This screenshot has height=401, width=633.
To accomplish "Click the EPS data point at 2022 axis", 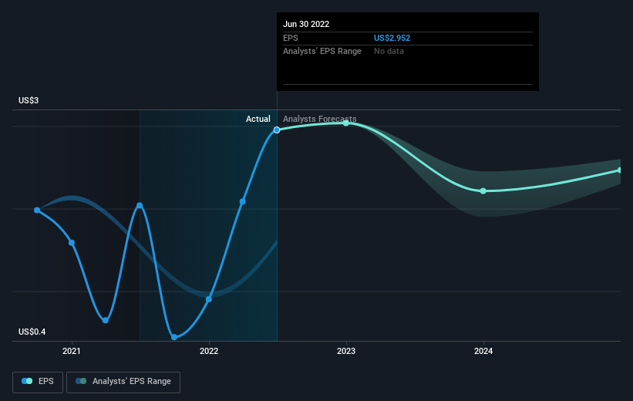I will [x=209, y=299].
